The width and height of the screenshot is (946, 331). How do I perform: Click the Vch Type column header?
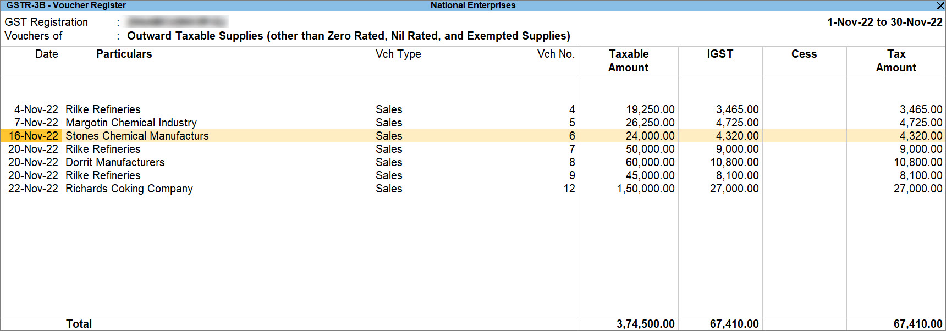(398, 54)
